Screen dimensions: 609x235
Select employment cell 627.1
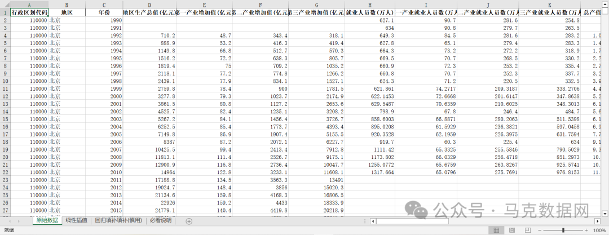tap(370, 20)
